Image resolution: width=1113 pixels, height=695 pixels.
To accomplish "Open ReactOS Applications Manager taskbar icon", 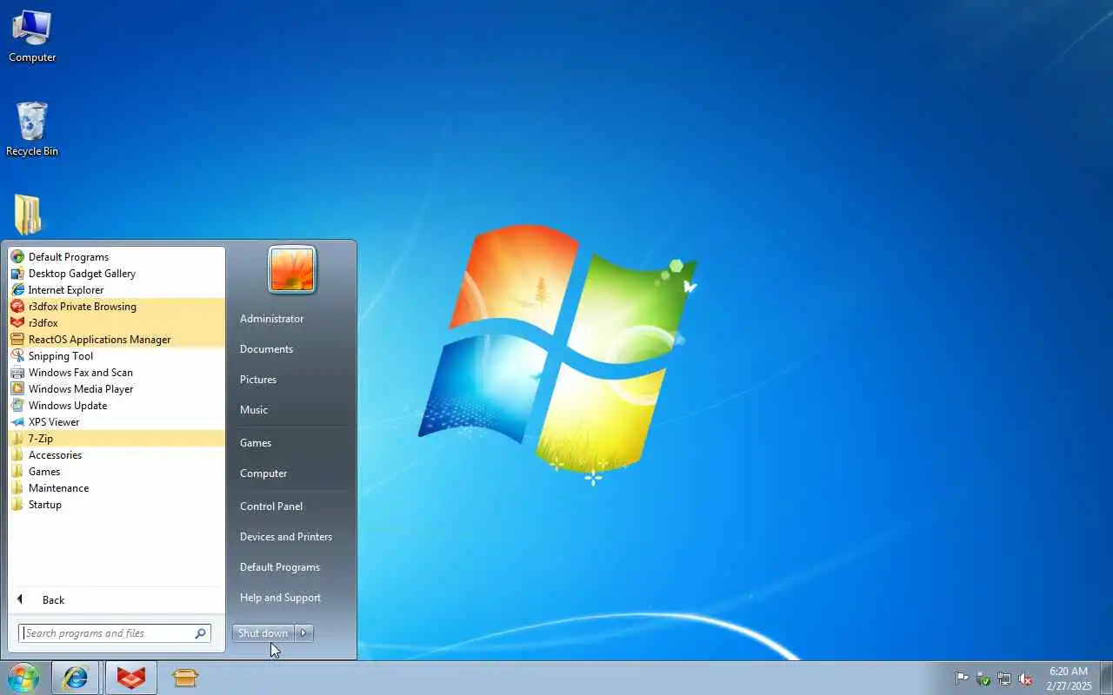I will [x=185, y=678].
